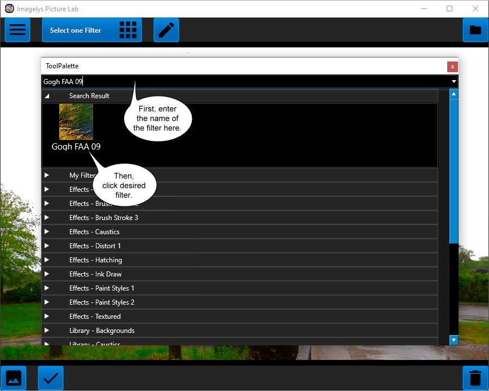The image size is (489, 391).
Task: Expand Effects - Paint Styles 1
Action: tap(47, 288)
